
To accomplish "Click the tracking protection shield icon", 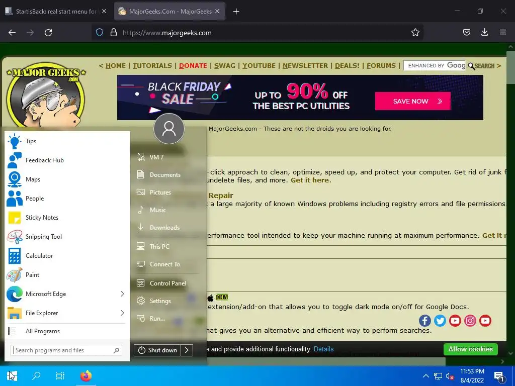I will coord(100,33).
